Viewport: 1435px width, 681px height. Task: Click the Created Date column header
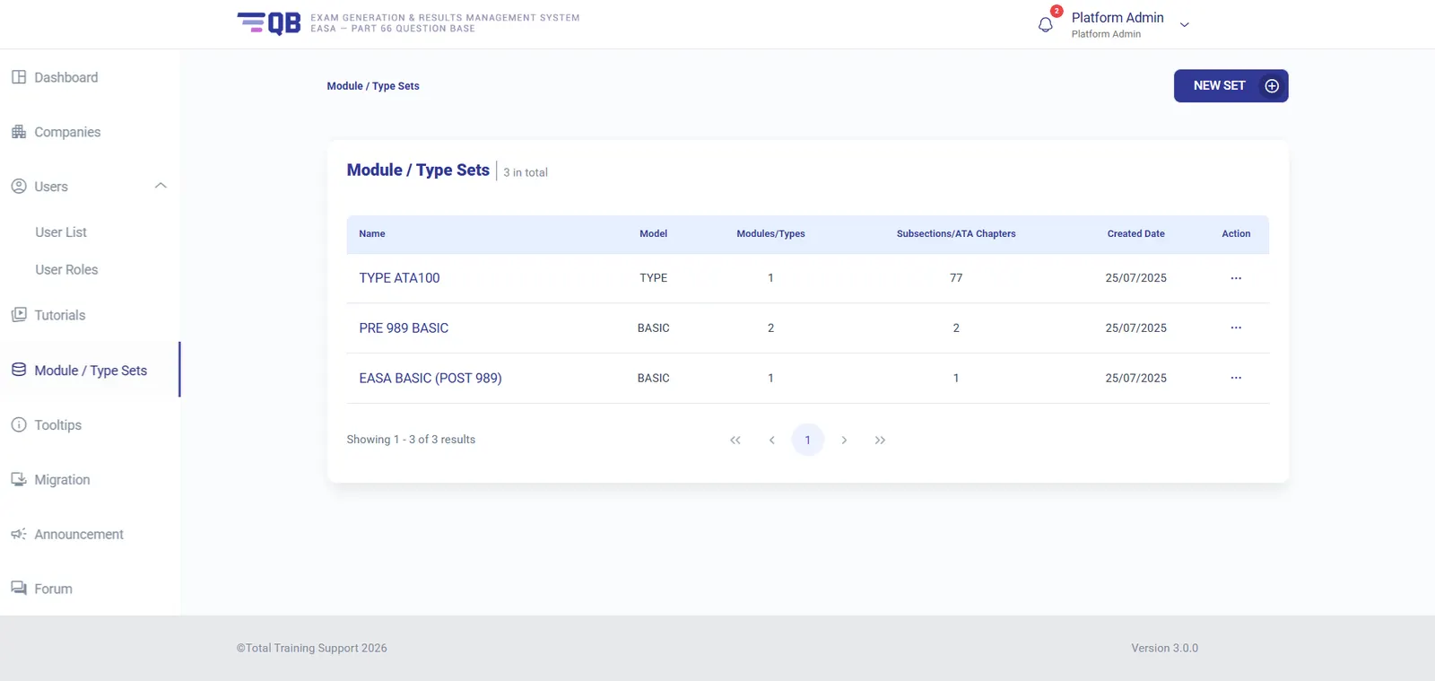(1135, 234)
